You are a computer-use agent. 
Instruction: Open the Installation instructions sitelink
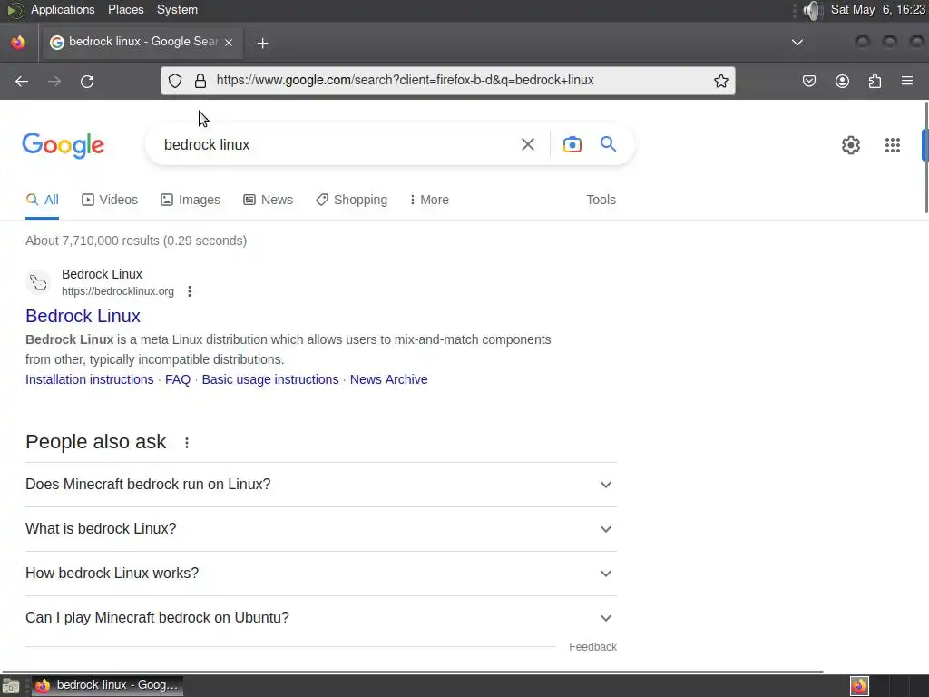pyautogui.click(x=90, y=379)
